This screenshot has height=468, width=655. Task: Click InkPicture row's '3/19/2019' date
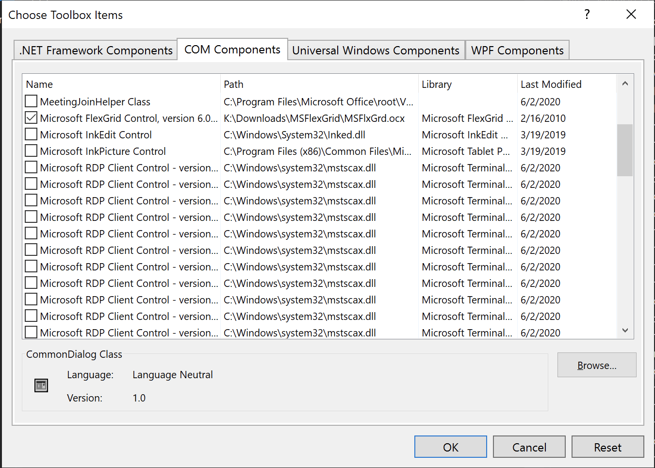click(x=543, y=151)
